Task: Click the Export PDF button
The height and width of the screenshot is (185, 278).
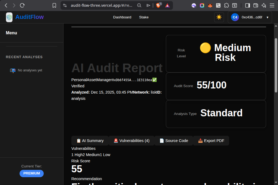Action: click(x=211, y=141)
